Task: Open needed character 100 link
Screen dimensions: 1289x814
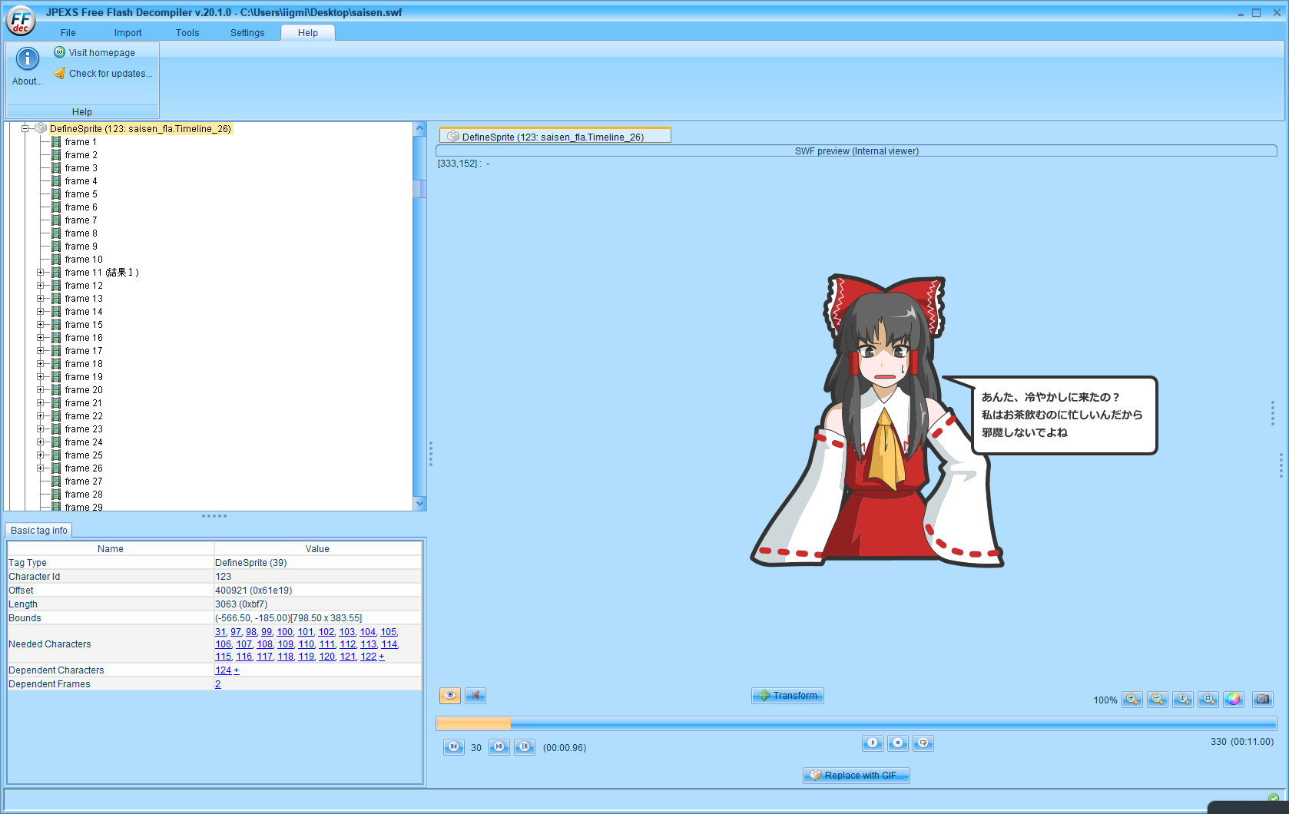Action: coord(285,632)
